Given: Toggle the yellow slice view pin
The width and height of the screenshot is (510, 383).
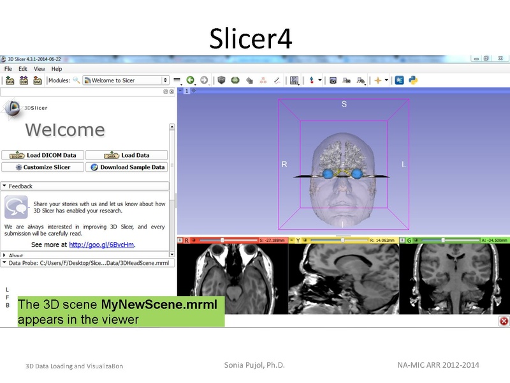Looking at the screenshot, I should click(291, 241).
